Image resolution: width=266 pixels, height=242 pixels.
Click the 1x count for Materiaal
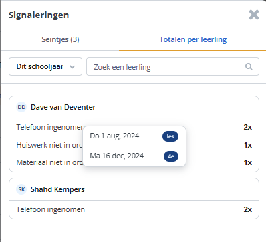click(x=248, y=162)
